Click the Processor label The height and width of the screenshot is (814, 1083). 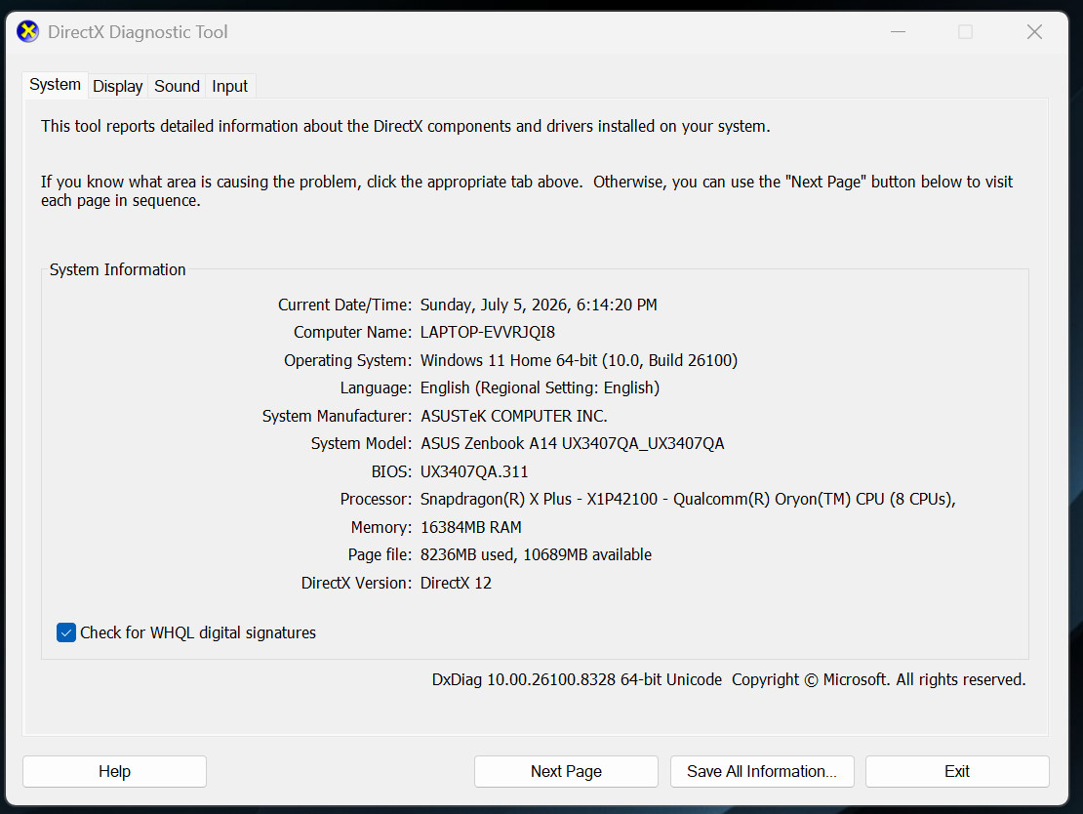[376, 500]
